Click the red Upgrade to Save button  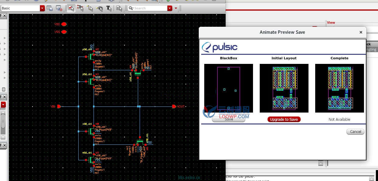pos(284,119)
